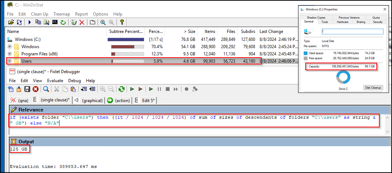Click the first green Evaluate play icon
The width and height of the screenshot is (392, 173).
[x=132, y=89]
